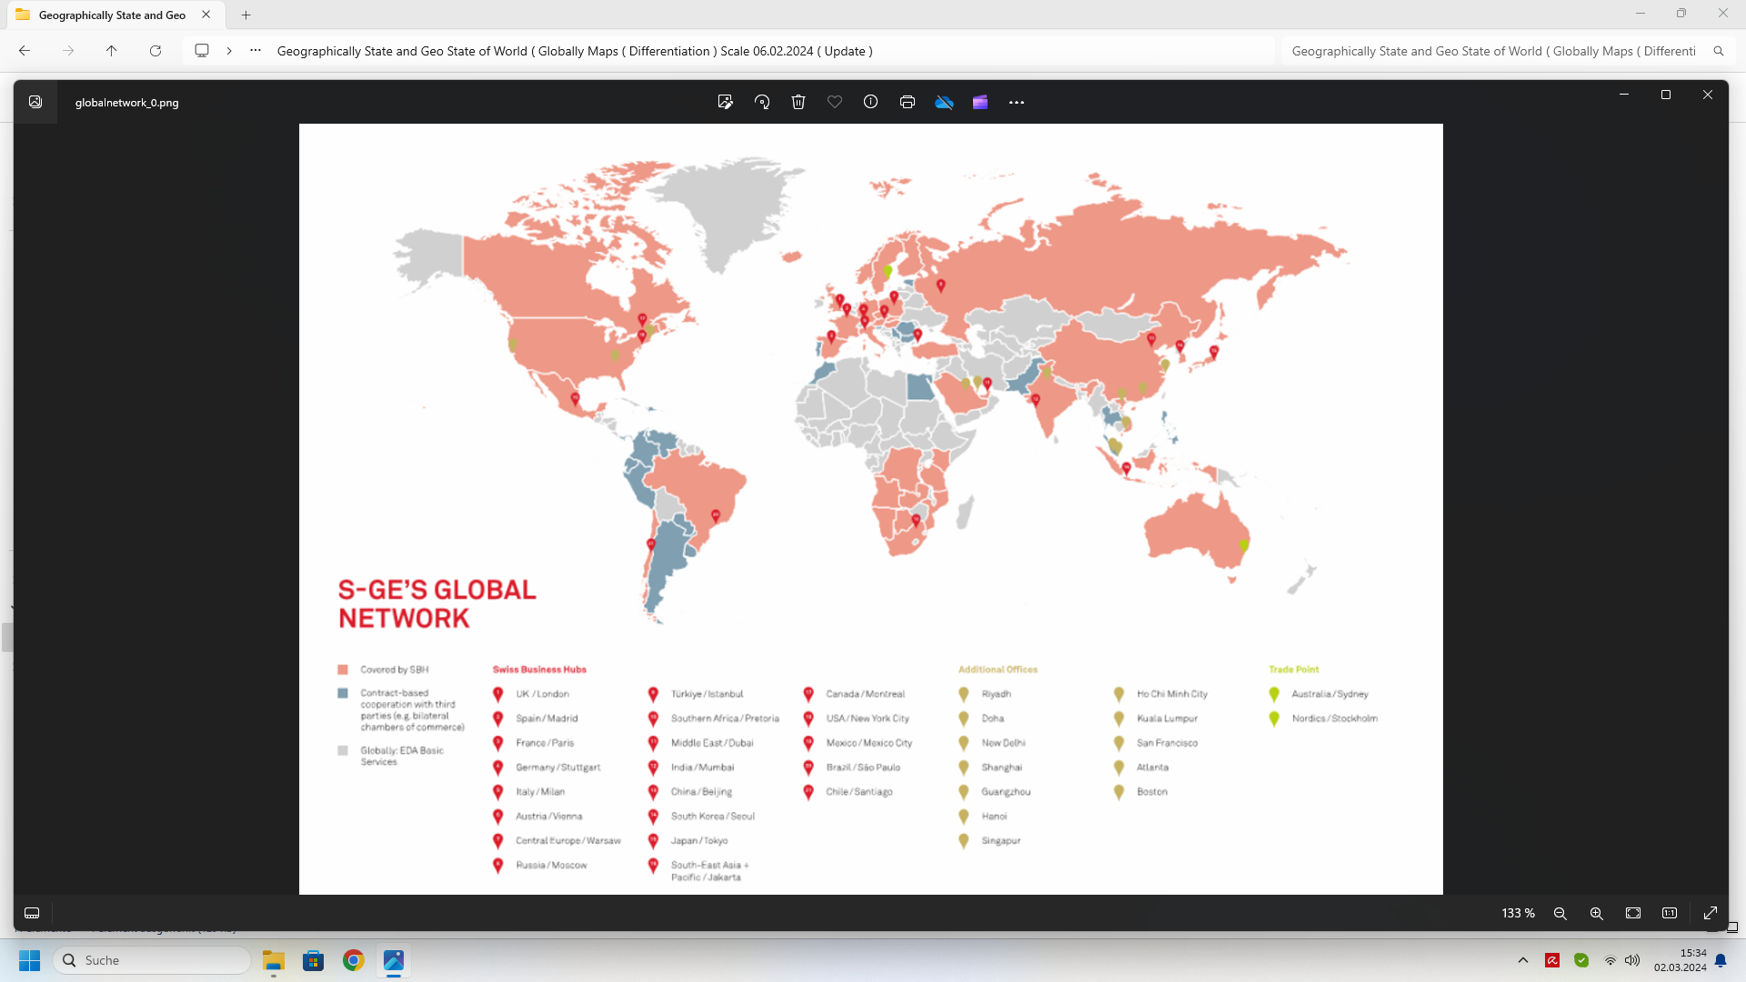This screenshot has height=982, width=1746.
Task: Open the volume speaker tray icon
Action: [1632, 960]
